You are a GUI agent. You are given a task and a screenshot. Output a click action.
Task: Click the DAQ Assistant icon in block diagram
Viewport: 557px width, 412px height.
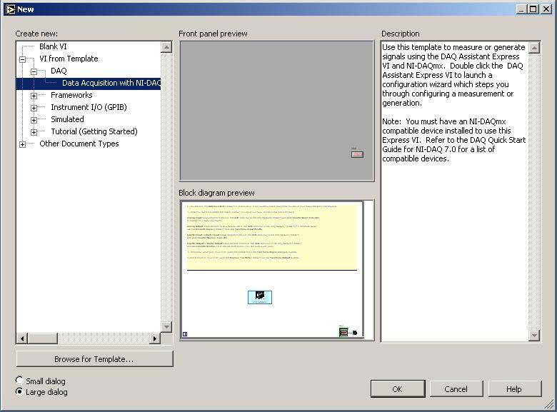click(260, 297)
